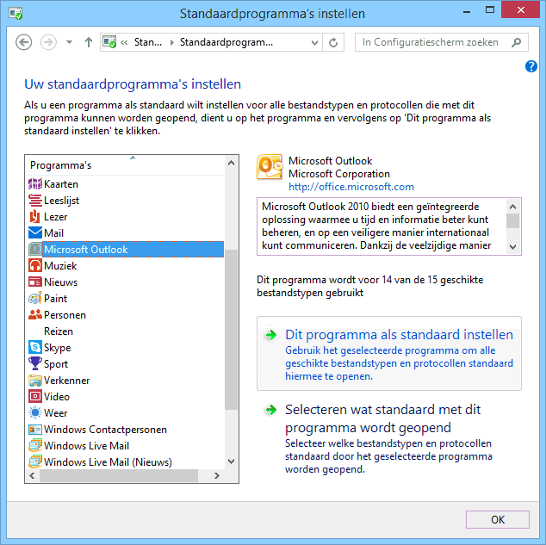
Task: Refresh the address bar location
Action: [333, 42]
